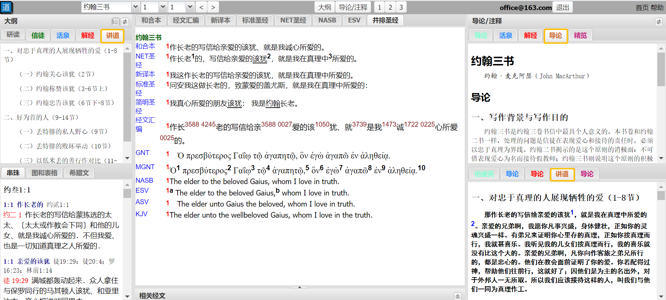Open the book dropdown showing 约翰三书
The width and height of the screenshot is (666, 300).
136,7
